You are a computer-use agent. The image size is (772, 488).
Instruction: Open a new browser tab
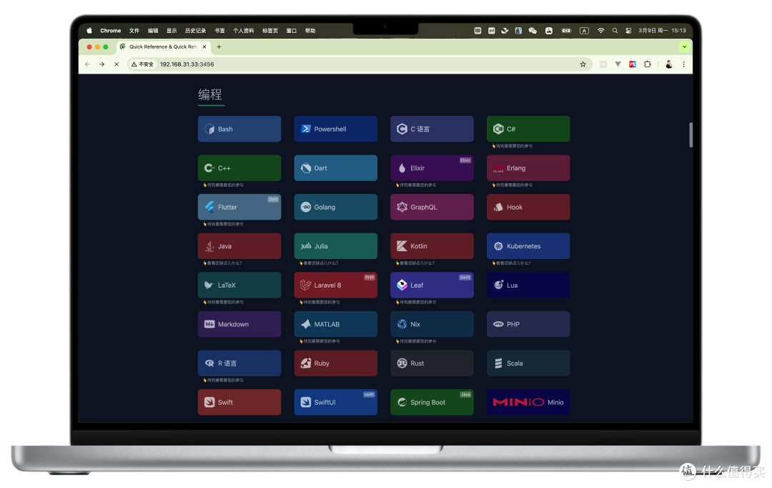[219, 47]
